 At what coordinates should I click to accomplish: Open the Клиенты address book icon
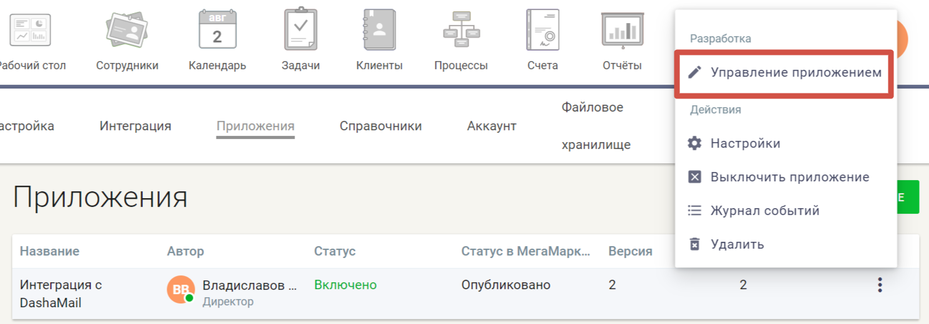379,30
